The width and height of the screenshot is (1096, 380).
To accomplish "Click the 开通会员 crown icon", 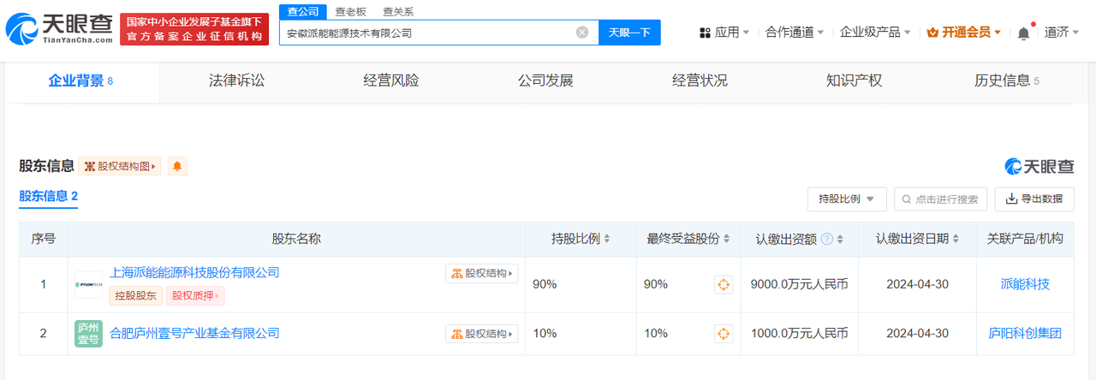I will click(x=932, y=33).
